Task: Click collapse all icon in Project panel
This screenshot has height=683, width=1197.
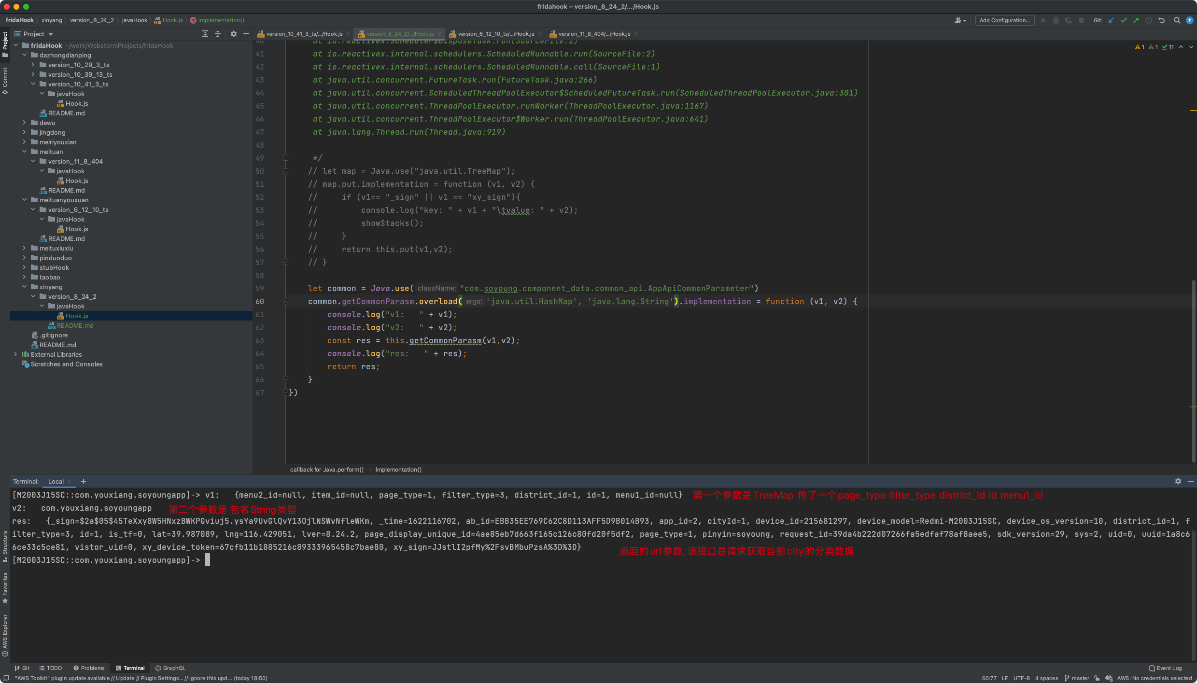Action: pos(218,34)
